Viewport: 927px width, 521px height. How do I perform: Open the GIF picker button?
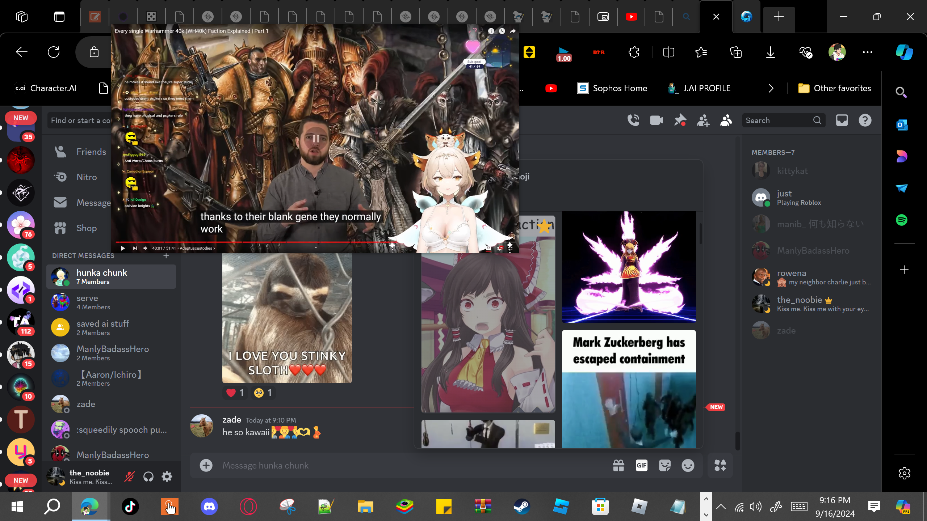point(642,466)
